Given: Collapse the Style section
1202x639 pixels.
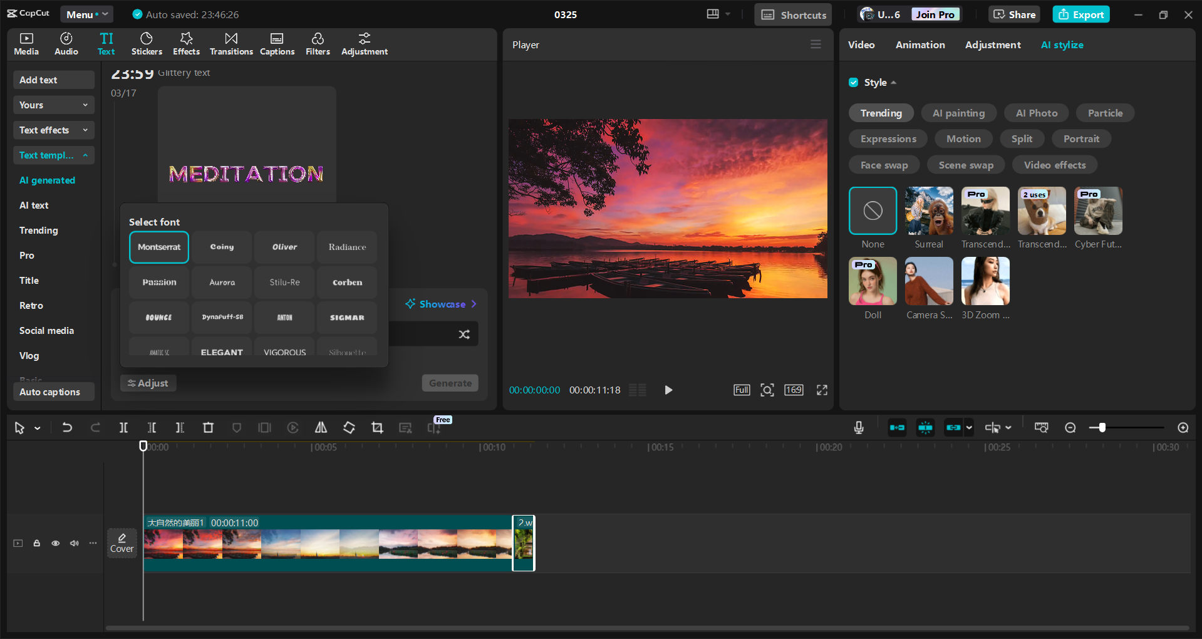Looking at the screenshot, I should click(x=894, y=82).
